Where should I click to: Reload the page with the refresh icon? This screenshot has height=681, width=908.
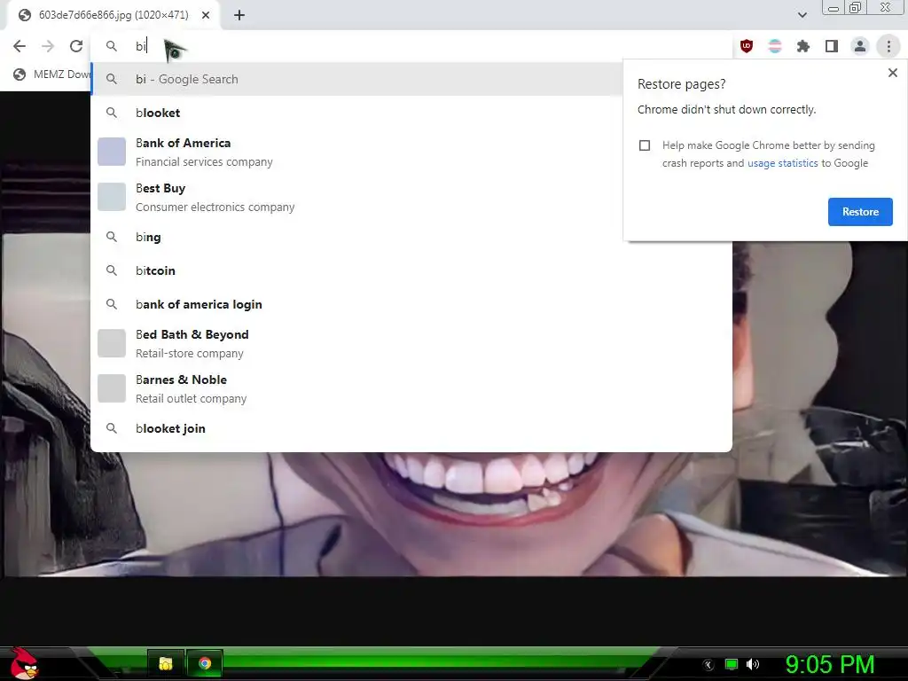pos(76,46)
